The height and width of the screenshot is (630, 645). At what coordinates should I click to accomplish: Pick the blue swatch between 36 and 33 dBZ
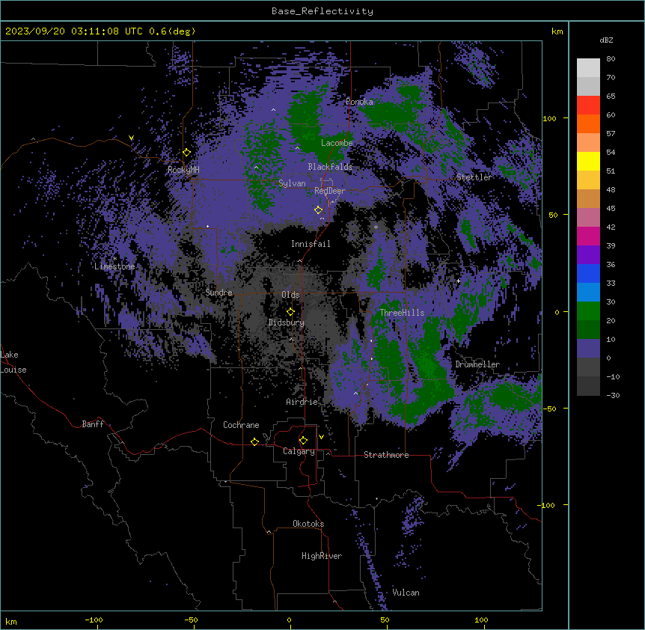point(588,273)
